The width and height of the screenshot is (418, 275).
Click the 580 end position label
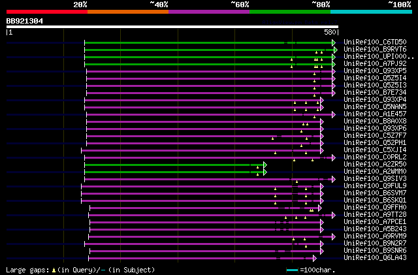330,32
